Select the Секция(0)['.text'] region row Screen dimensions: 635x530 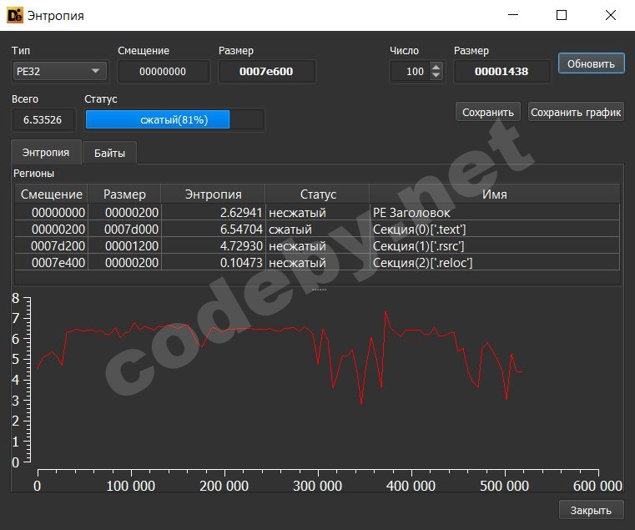pos(317,230)
